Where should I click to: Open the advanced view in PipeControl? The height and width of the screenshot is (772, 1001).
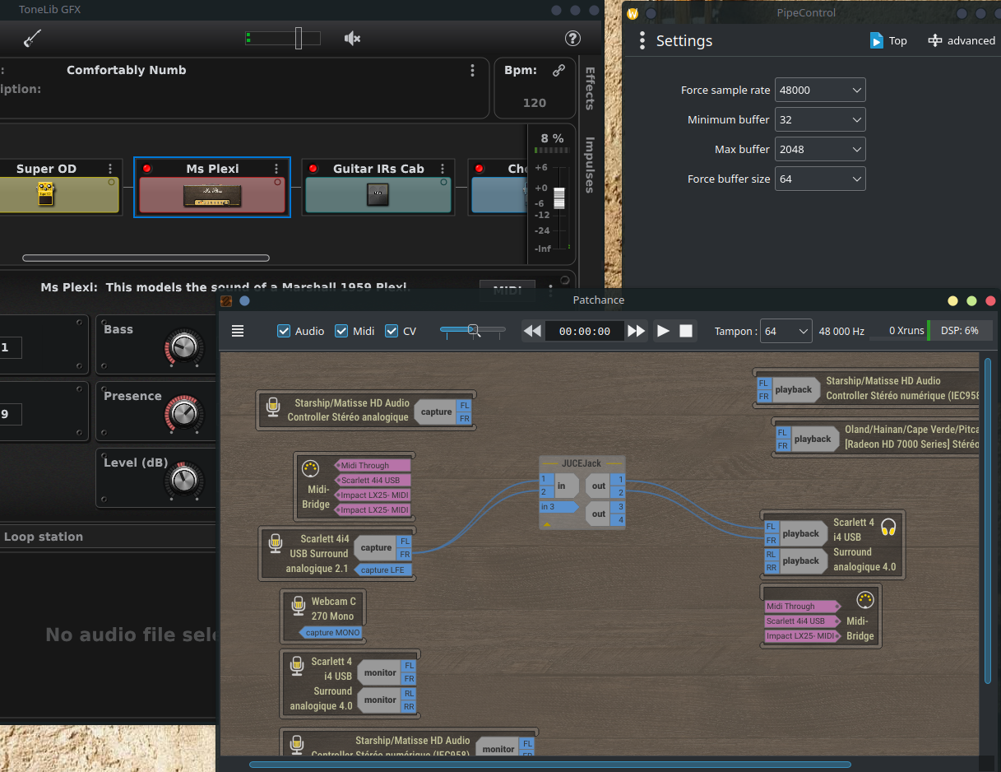(962, 40)
